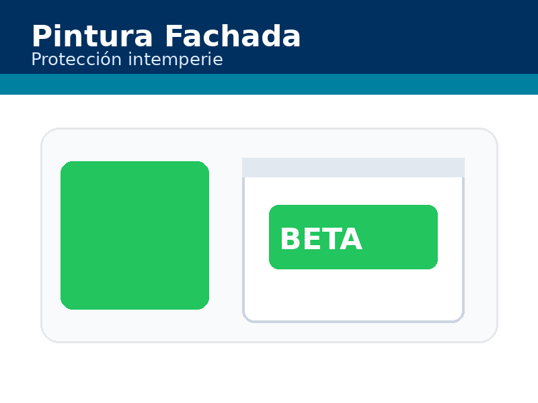Click the teal stripe below the header

tap(269, 84)
